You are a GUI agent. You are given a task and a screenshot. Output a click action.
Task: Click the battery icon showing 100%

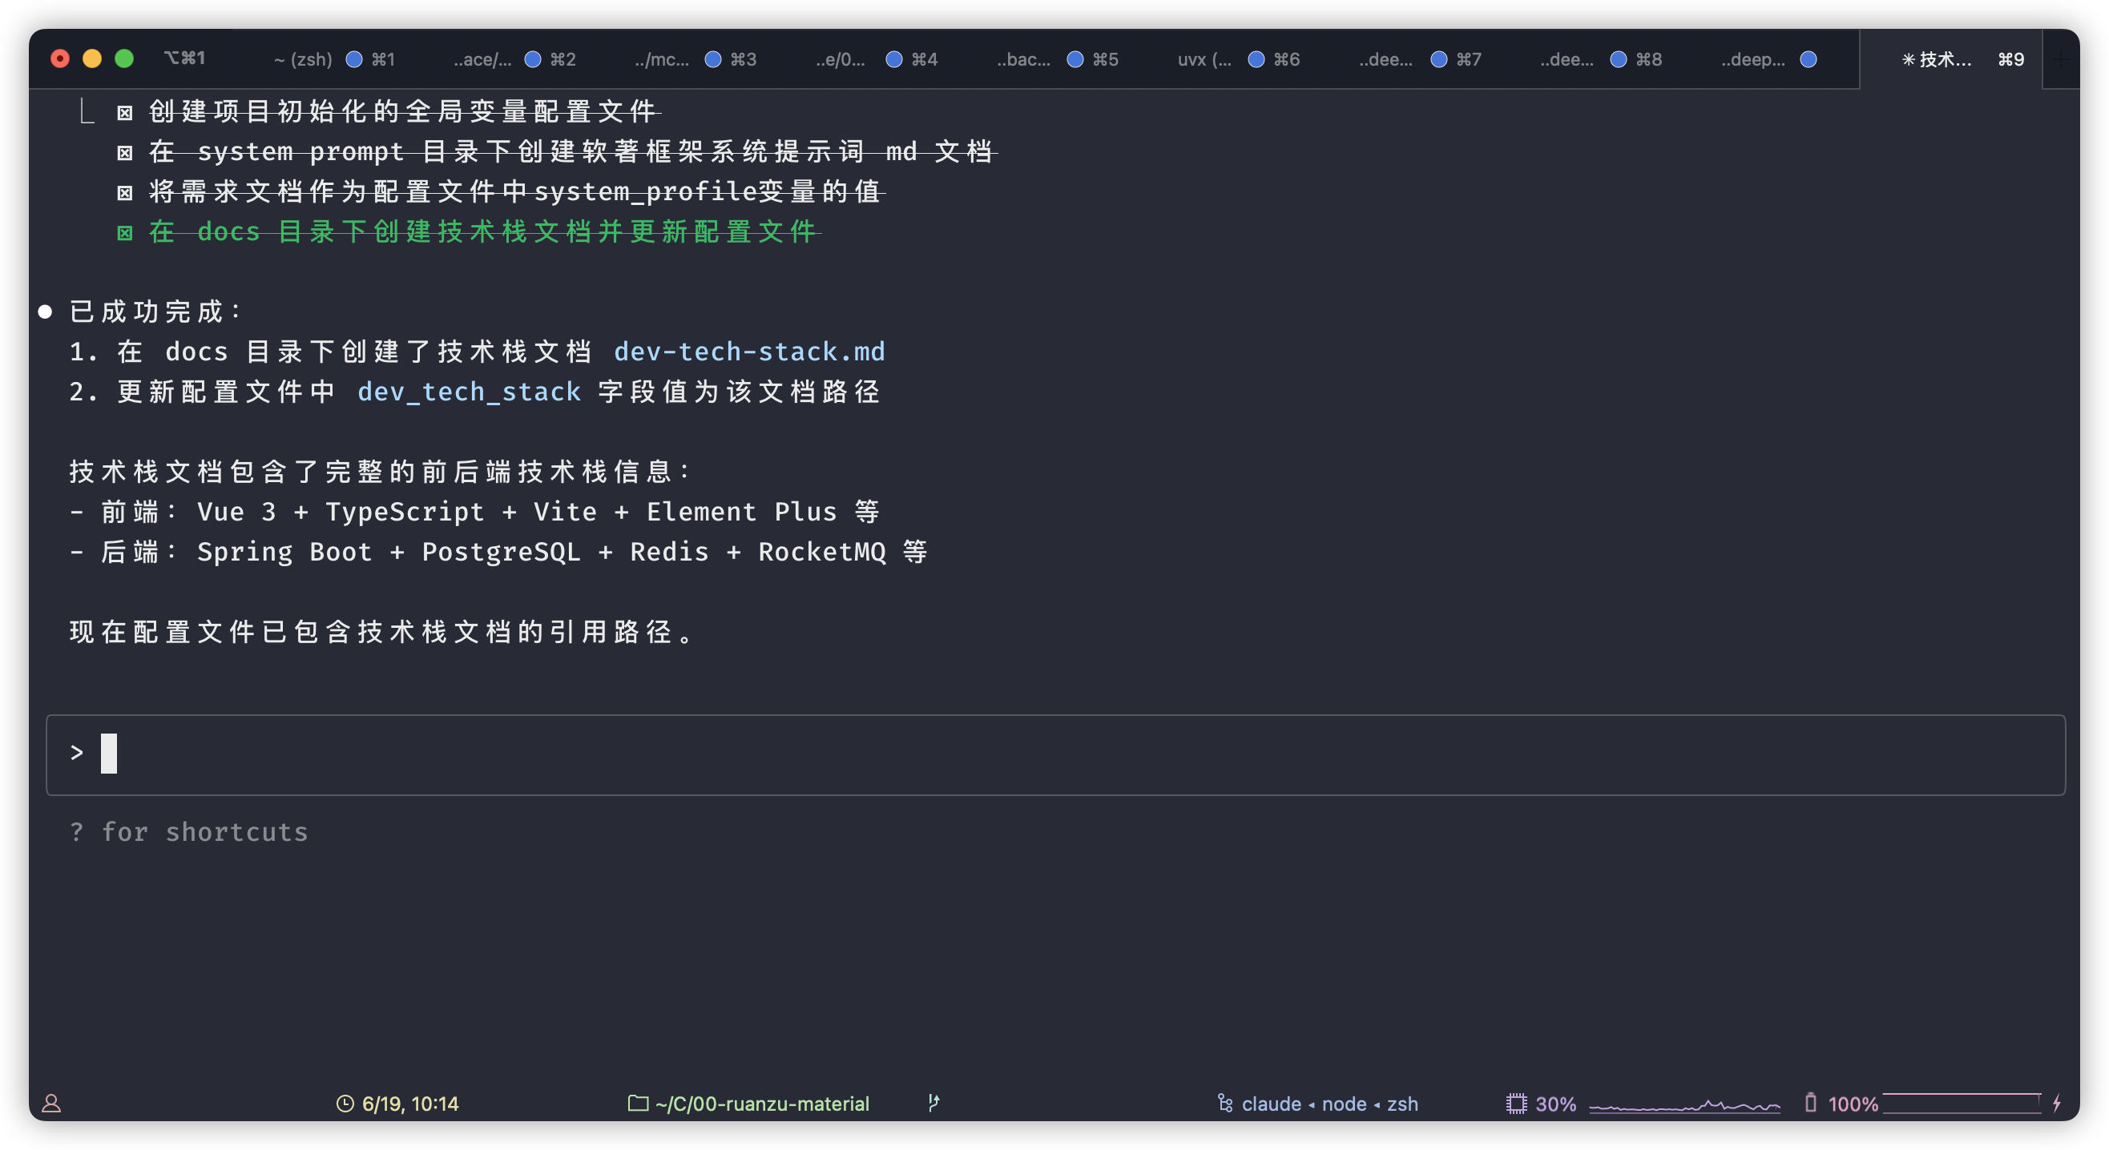pos(1810,1103)
